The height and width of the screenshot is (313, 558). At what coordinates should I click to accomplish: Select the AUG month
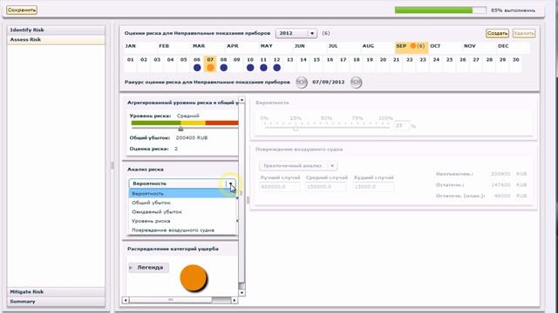[x=368, y=46]
